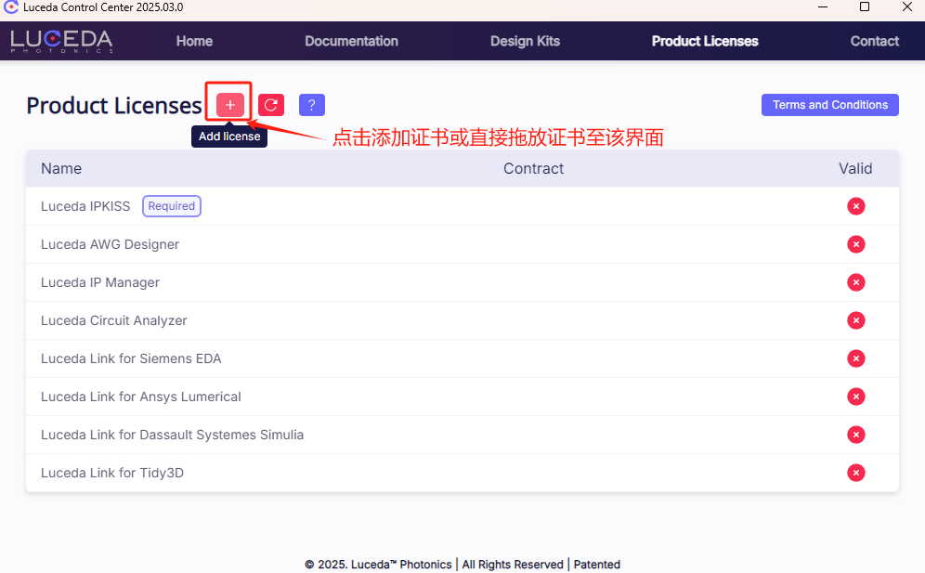Open the question mark help button

click(312, 105)
